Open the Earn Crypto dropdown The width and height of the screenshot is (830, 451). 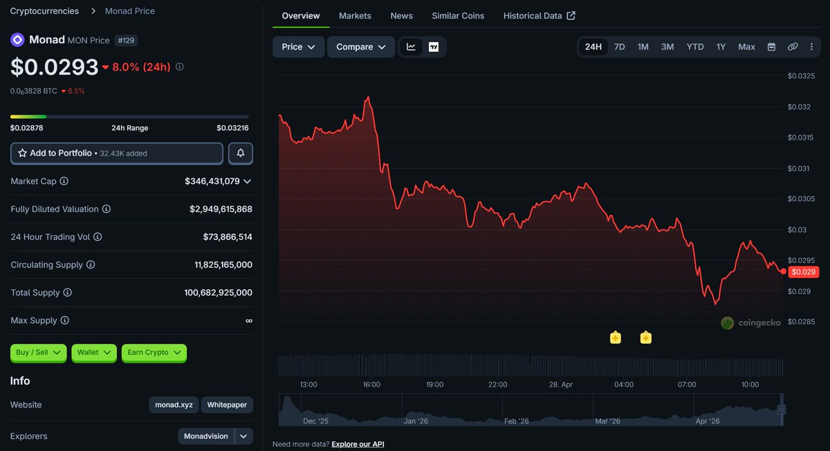coord(154,353)
